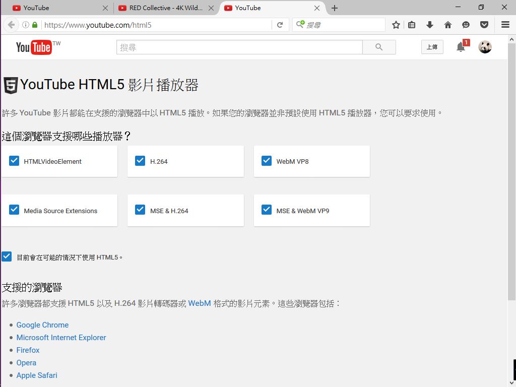The image size is (516, 387).
Task: Open the Pocket icon in toolbar
Action: pyautogui.click(x=484, y=25)
